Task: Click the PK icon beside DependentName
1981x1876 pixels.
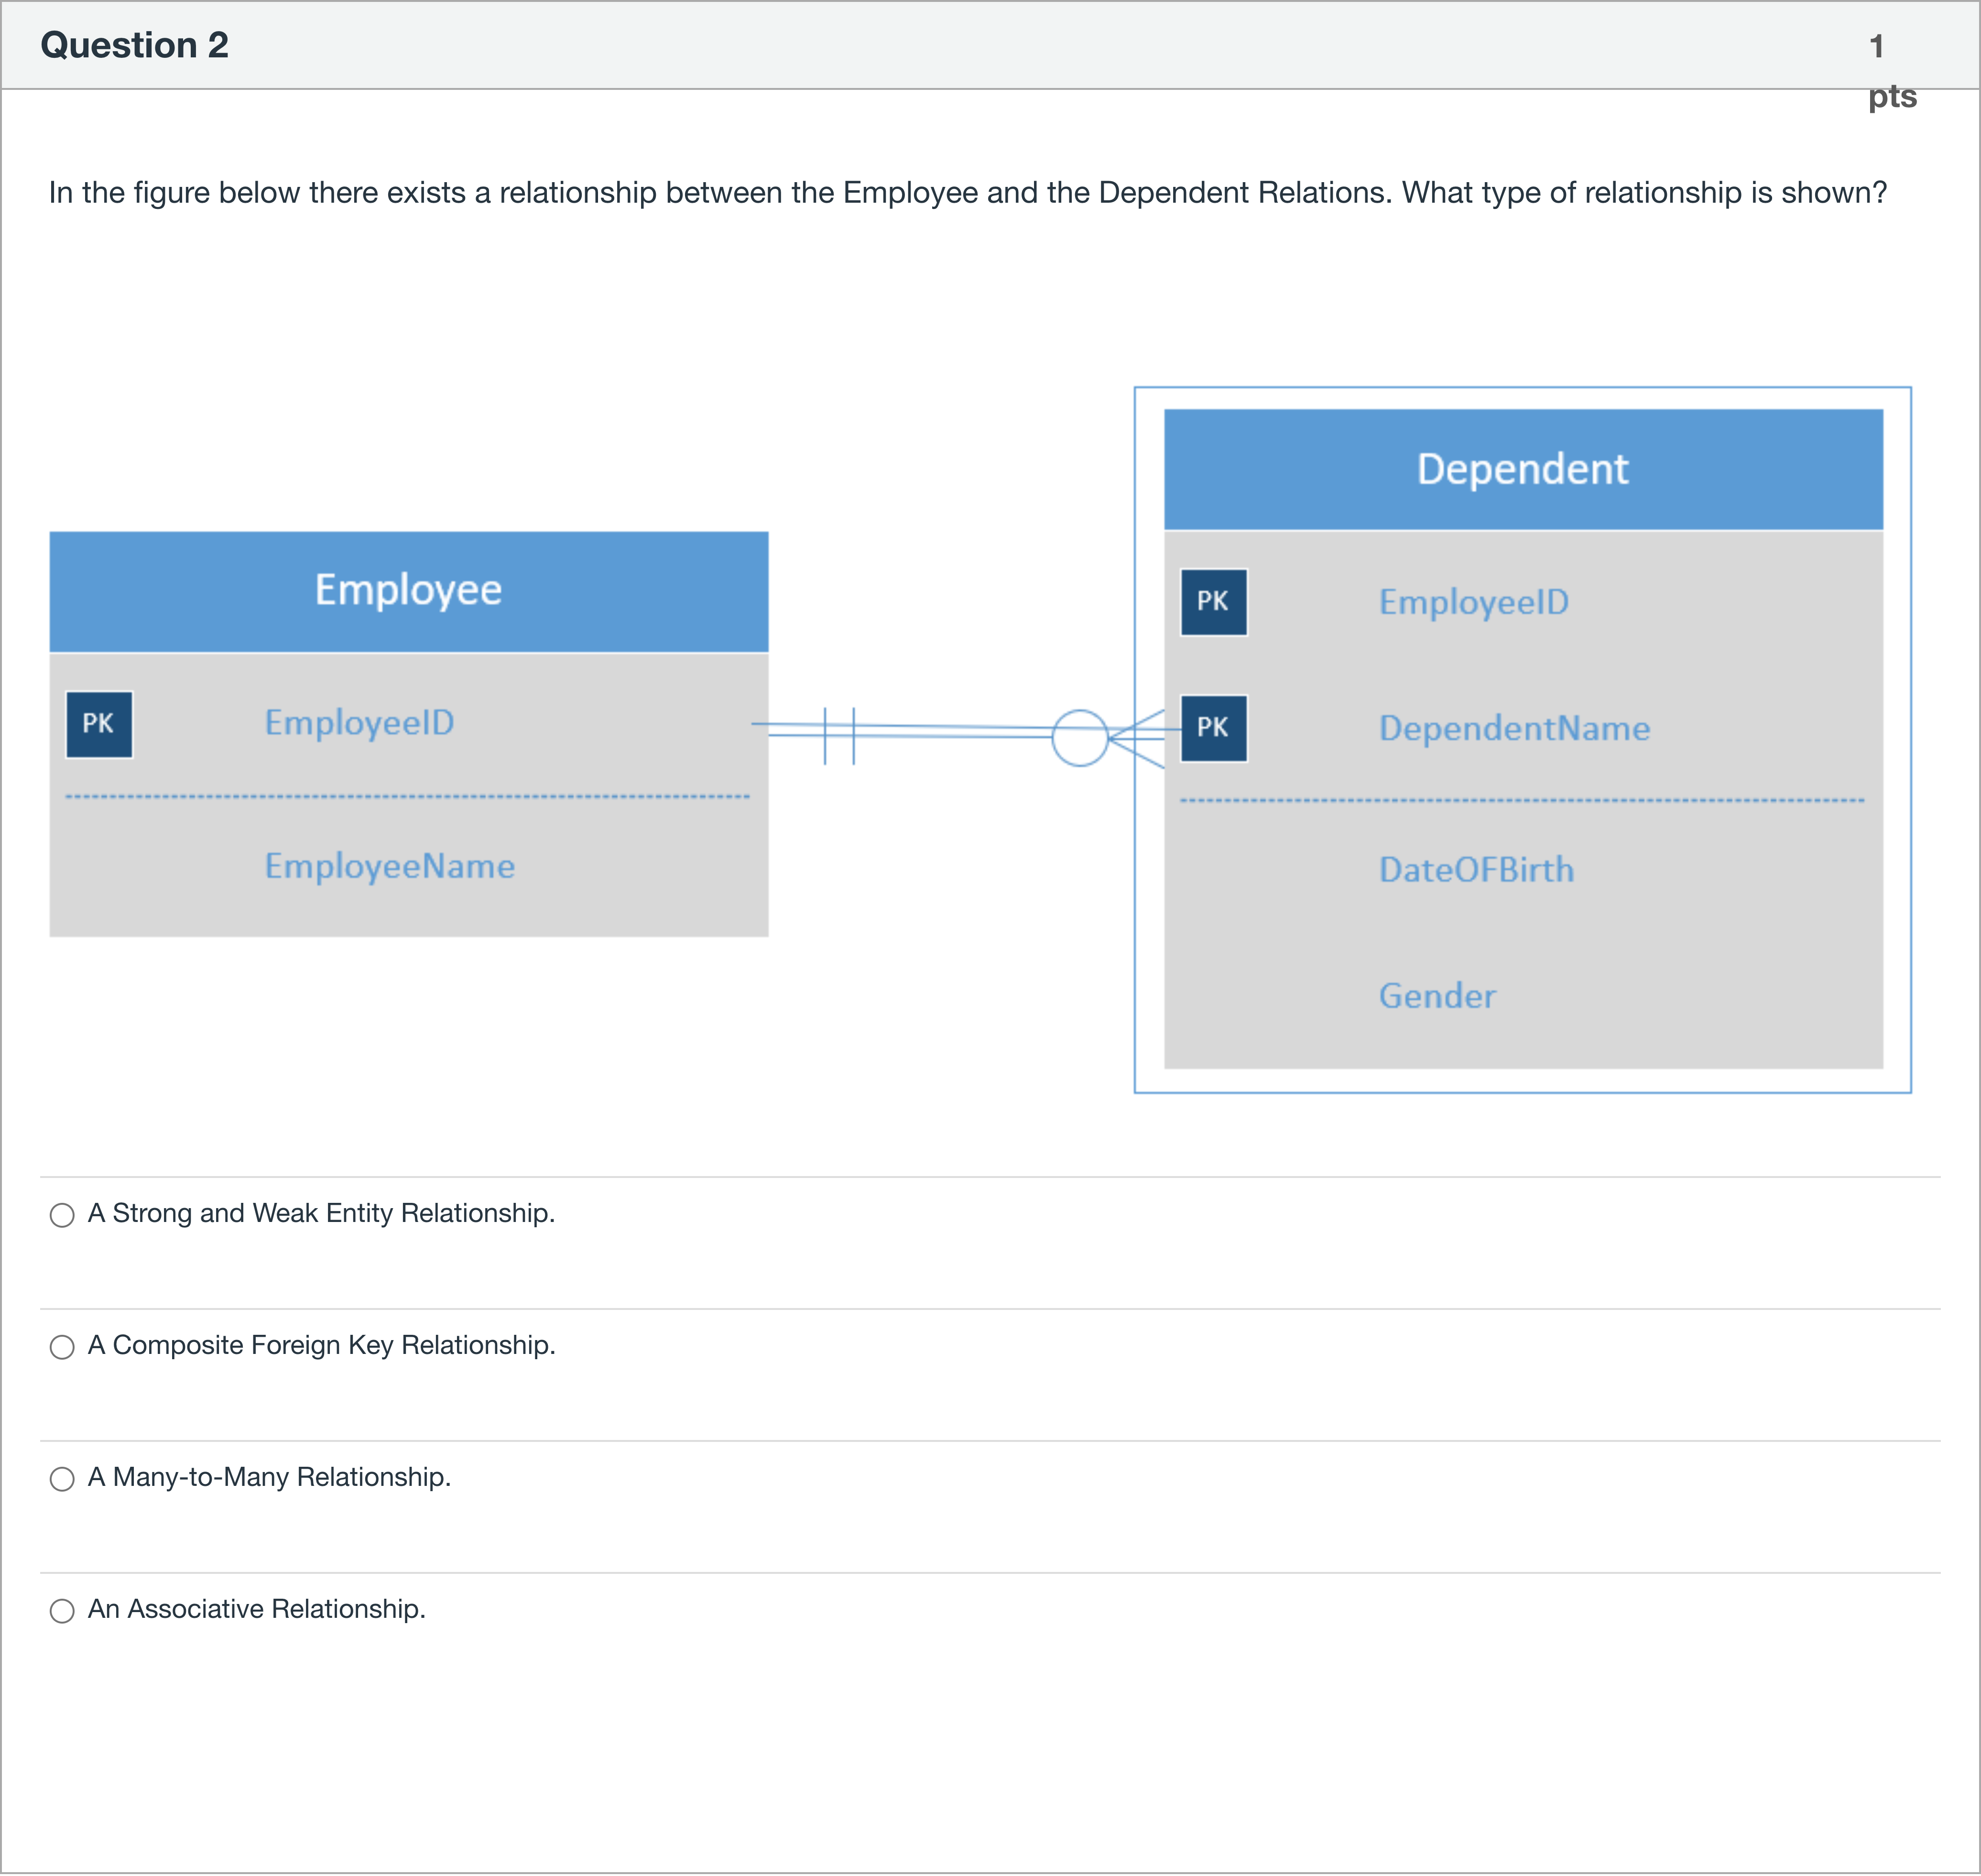Action: pyautogui.click(x=1213, y=728)
